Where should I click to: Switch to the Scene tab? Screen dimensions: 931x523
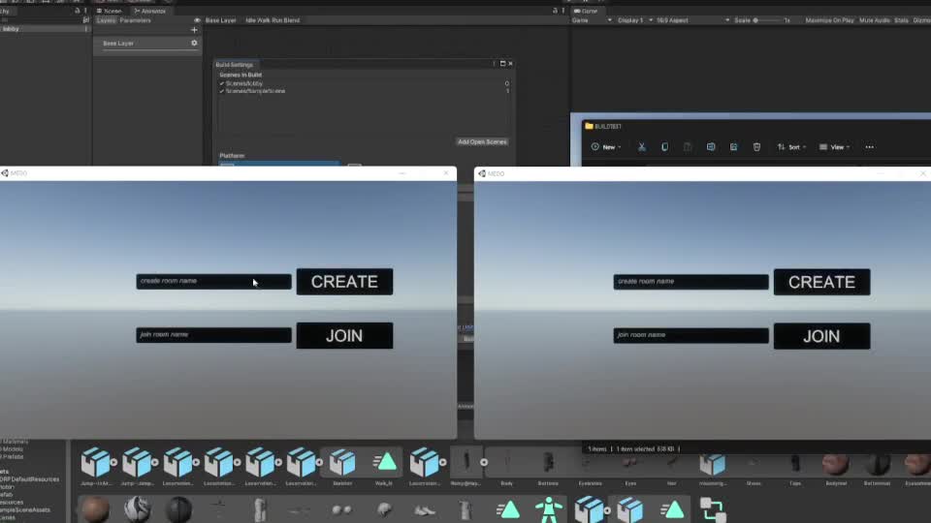click(110, 11)
